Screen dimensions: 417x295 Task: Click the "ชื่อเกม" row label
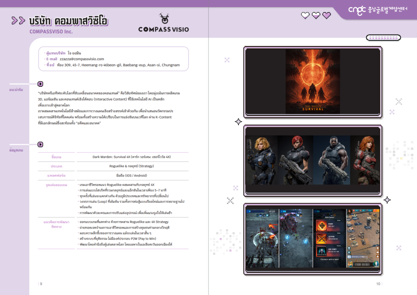tap(56, 157)
